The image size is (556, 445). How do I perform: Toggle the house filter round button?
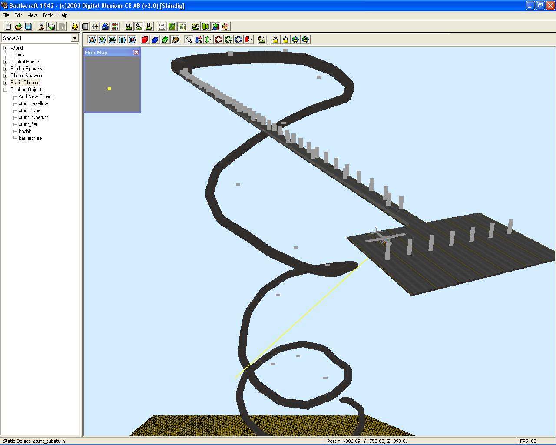click(92, 40)
